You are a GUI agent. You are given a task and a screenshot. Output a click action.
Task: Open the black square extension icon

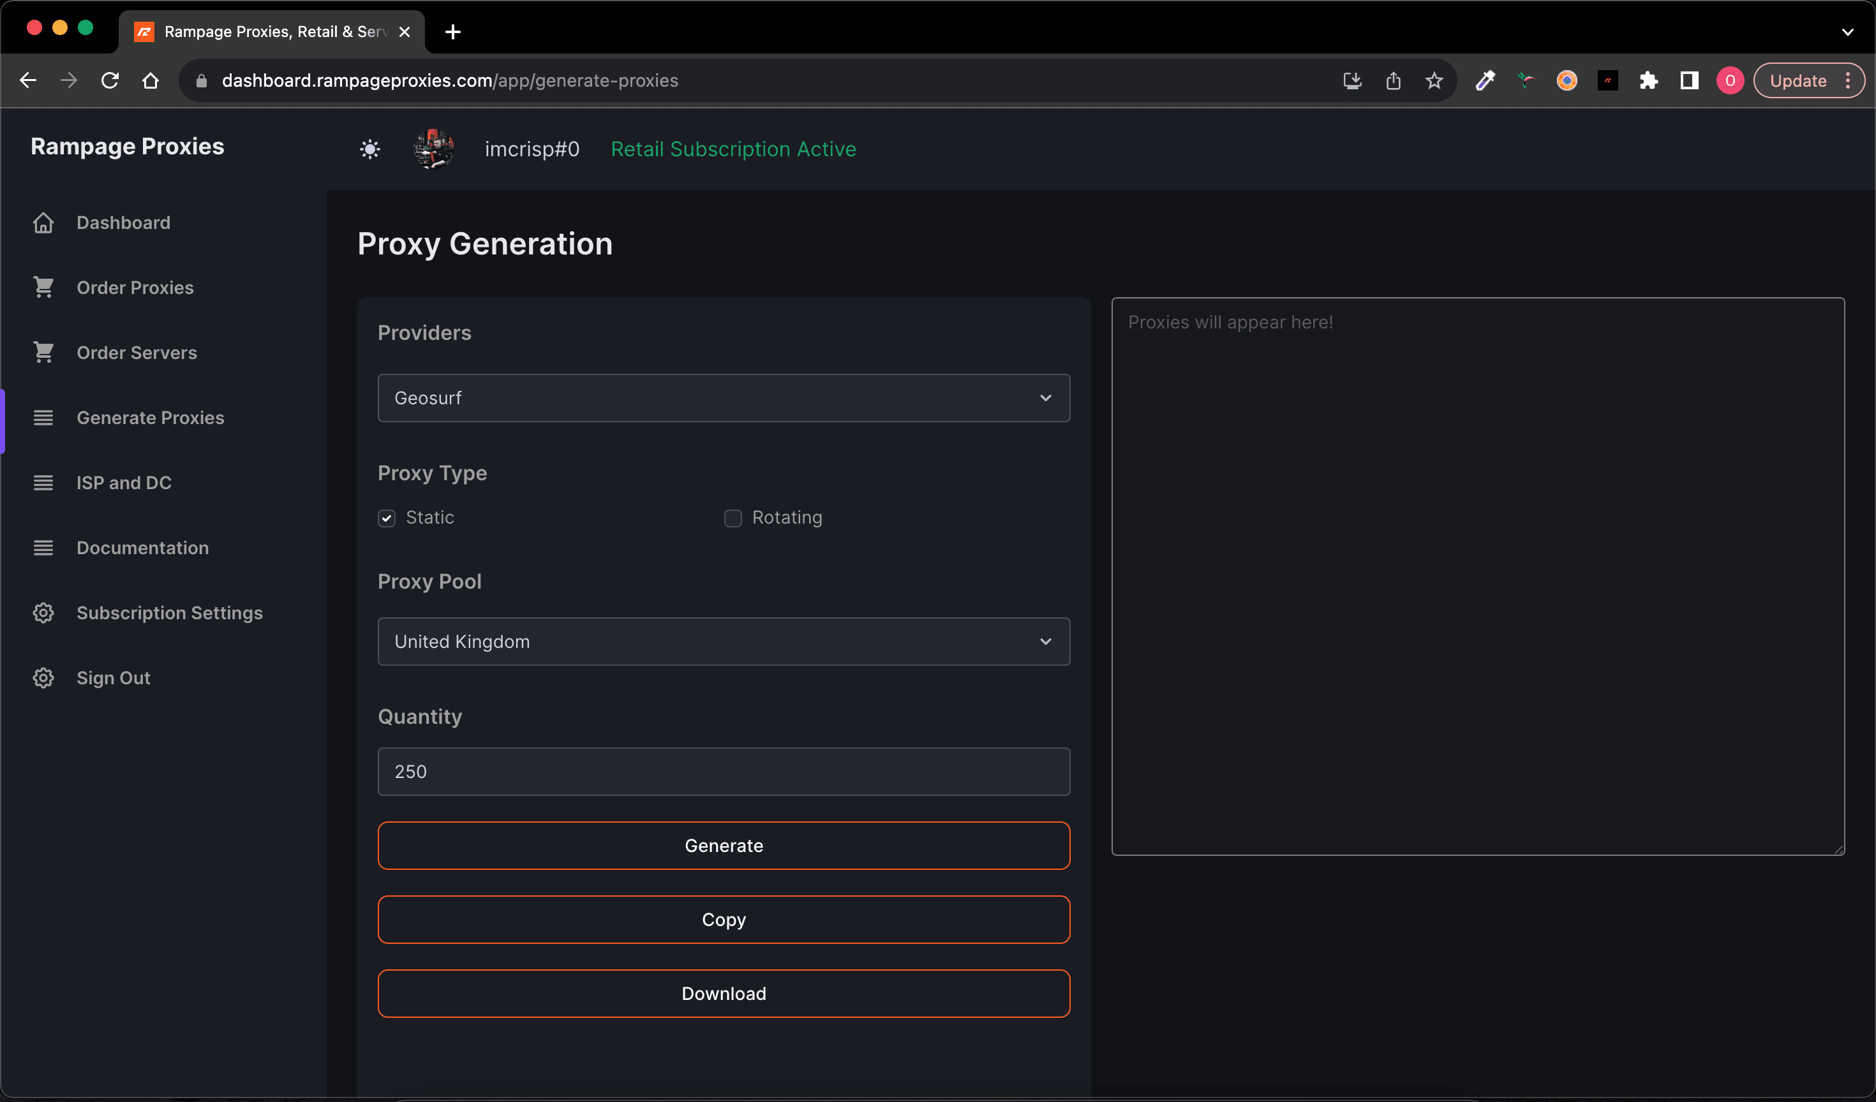pos(1608,80)
